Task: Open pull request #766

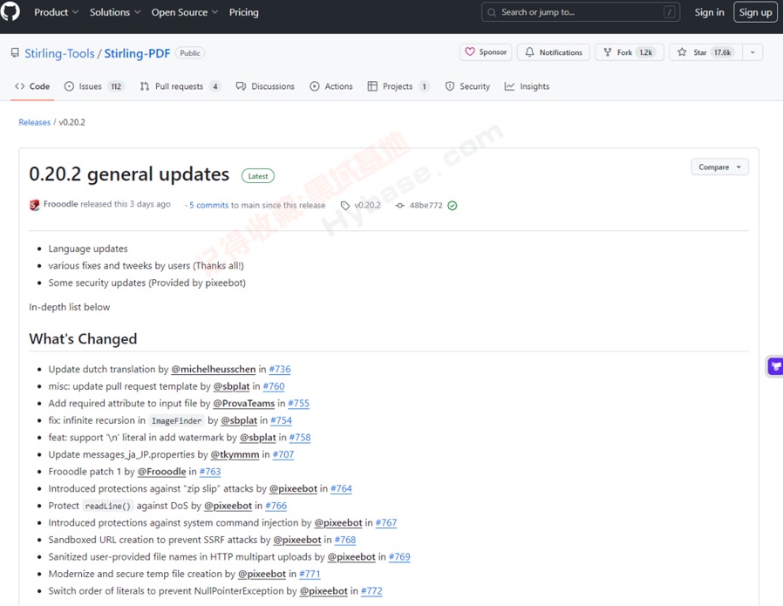Action: click(x=276, y=506)
